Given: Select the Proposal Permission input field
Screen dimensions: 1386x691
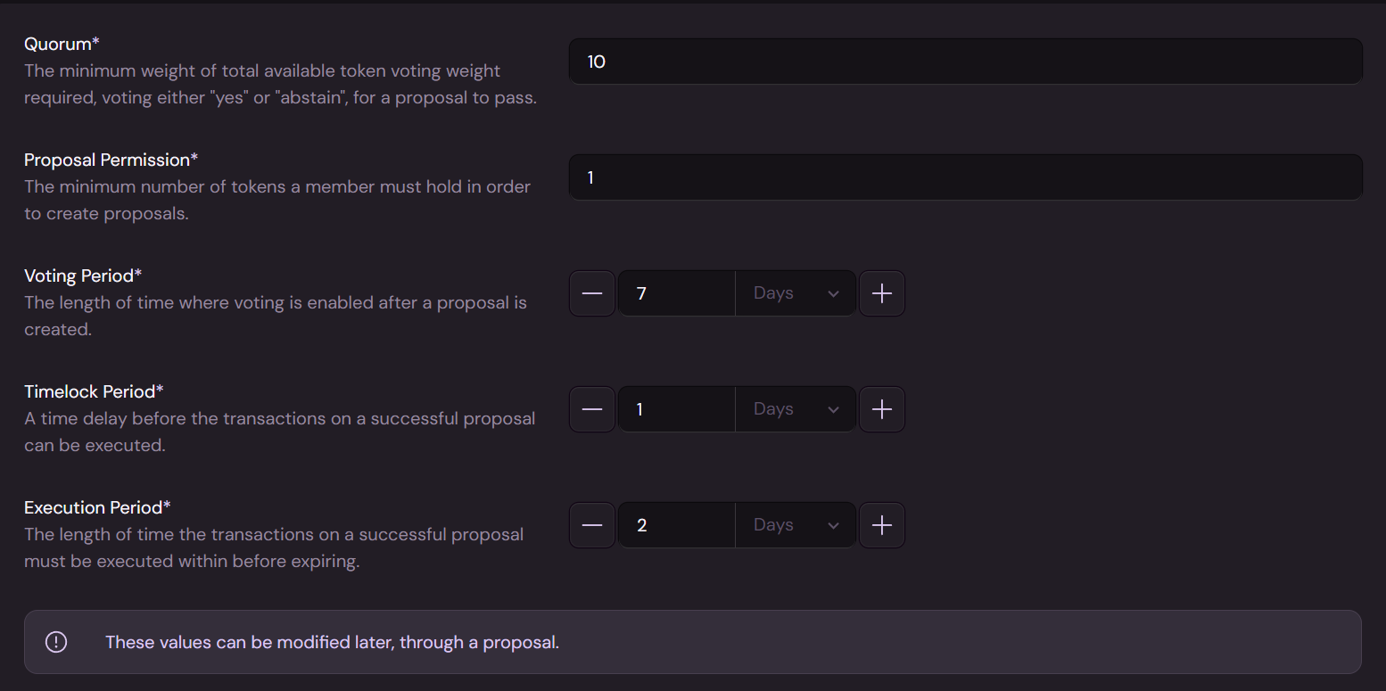Looking at the screenshot, I should [965, 177].
